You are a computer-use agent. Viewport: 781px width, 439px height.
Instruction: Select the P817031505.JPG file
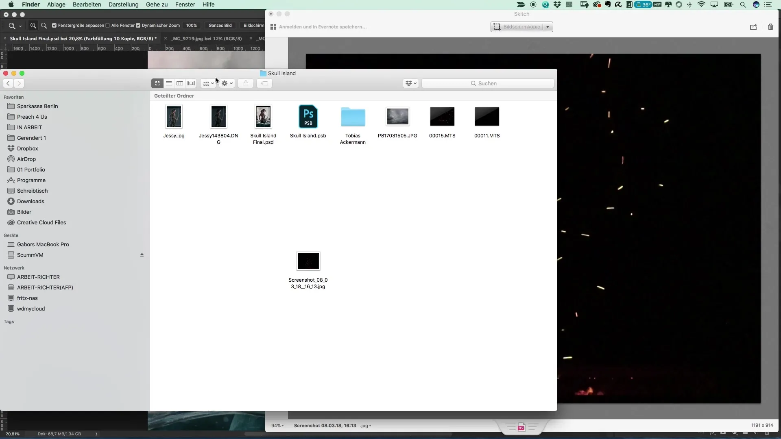coord(397,122)
